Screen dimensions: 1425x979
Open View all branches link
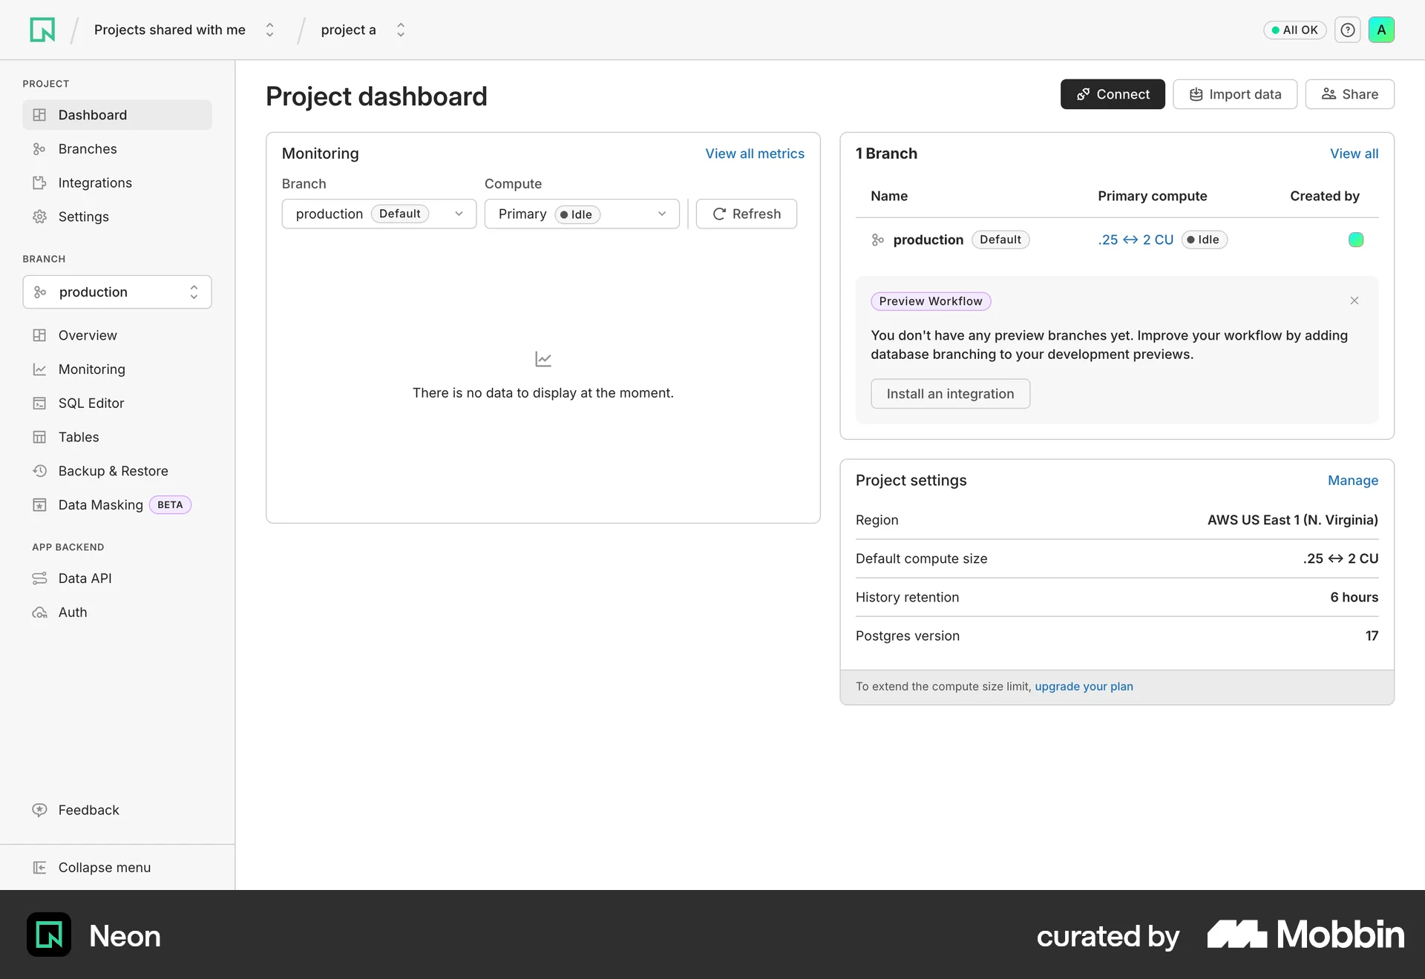coord(1354,154)
